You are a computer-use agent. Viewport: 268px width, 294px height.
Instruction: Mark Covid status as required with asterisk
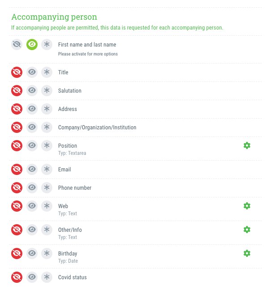(47, 277)
